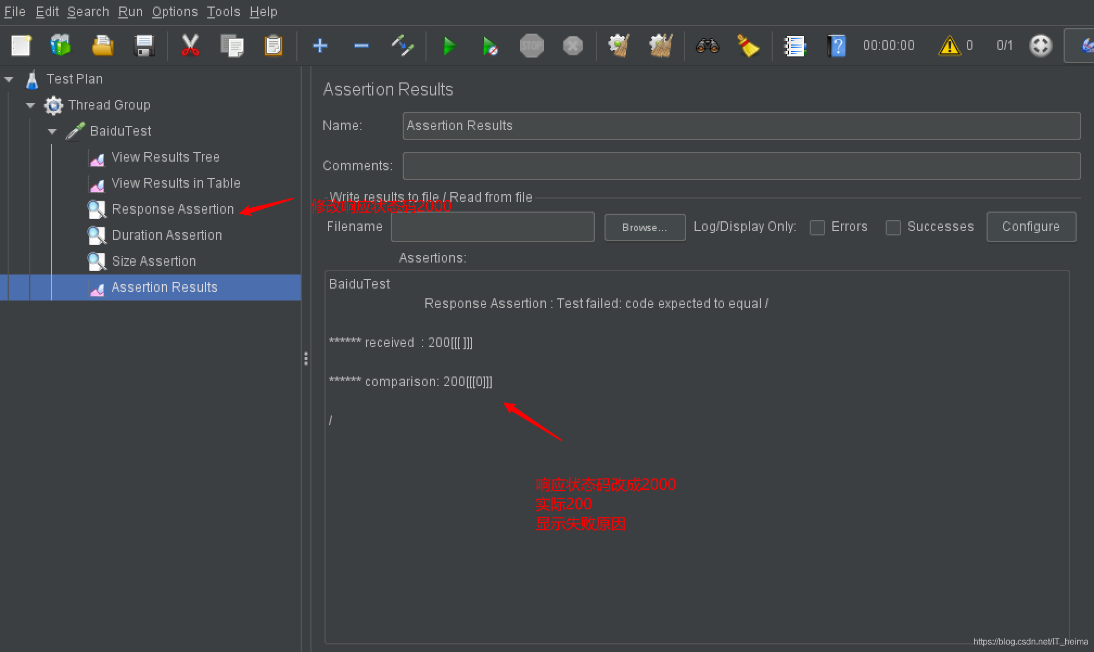Click the 'Response Assertion : Test failed' line
Screen dimensions: 1094x652
[596, 304]
